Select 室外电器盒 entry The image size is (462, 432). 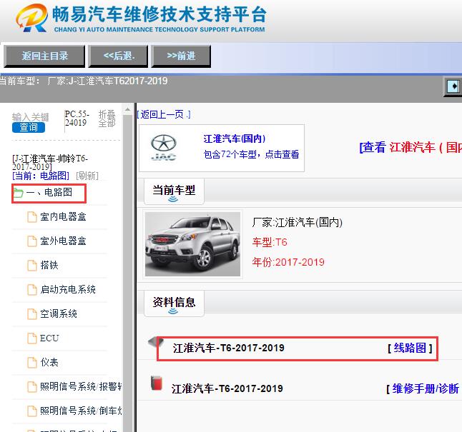click(x=63, y=241)
